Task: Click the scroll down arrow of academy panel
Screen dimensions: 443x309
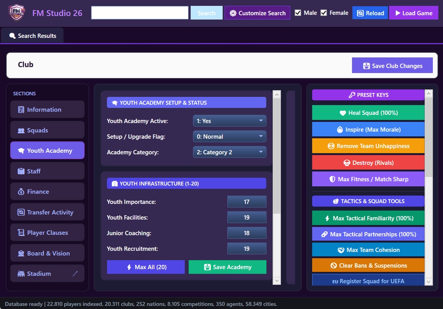Action: tap(277, 281)
